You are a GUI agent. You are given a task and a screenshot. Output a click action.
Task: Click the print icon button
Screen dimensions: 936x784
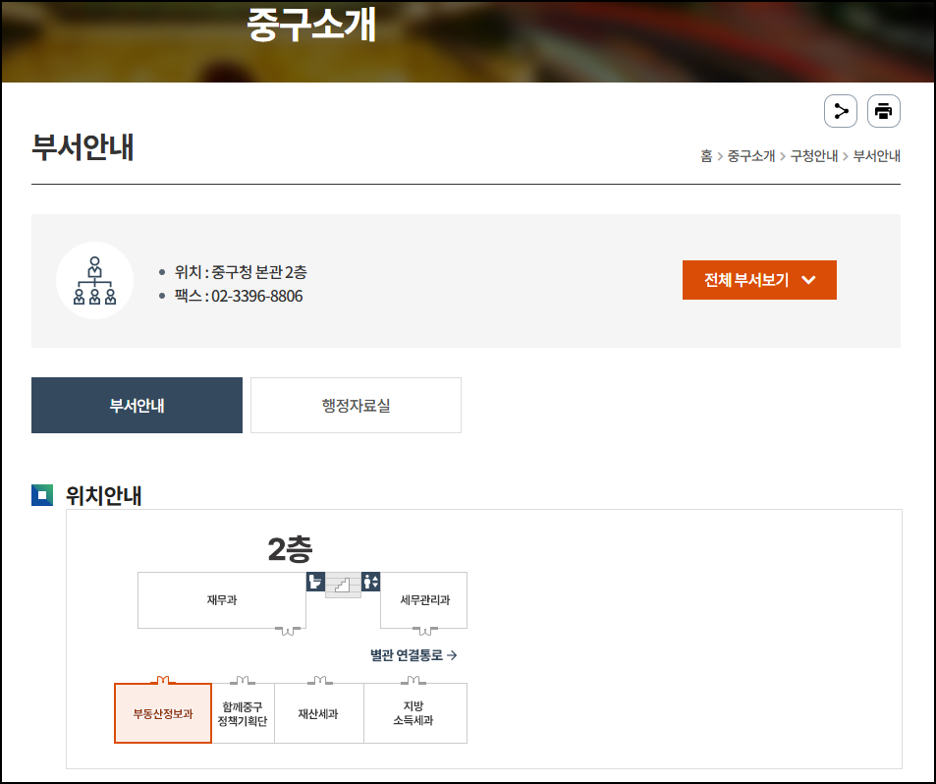[884, 111]
